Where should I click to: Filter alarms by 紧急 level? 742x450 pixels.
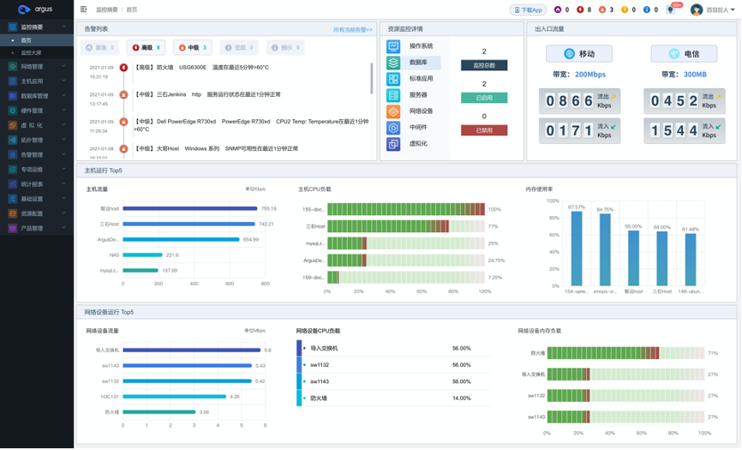[100, 47]
